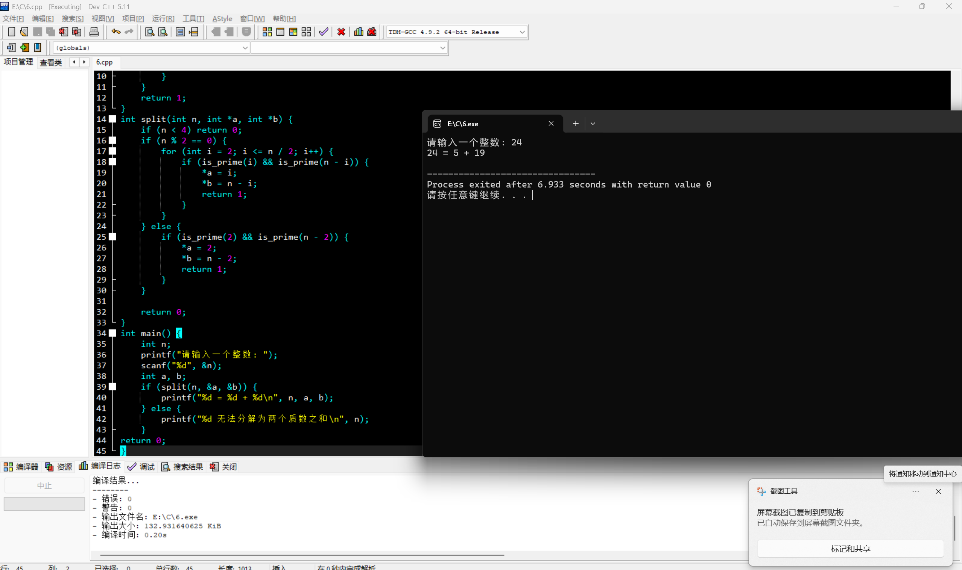Viewport: 962px width, 570px height.
Task: Click the purple checkmark Syntax Check icon
Action: point(323,32)
